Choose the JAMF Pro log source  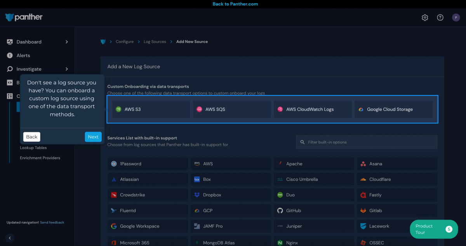coord(230,226)
